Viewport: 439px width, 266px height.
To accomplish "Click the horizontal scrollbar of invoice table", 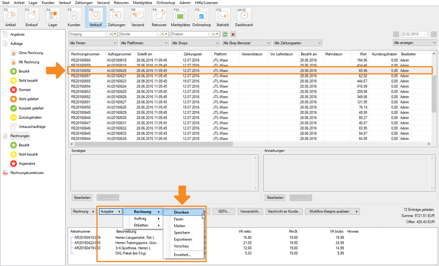I will pos(154,144).
